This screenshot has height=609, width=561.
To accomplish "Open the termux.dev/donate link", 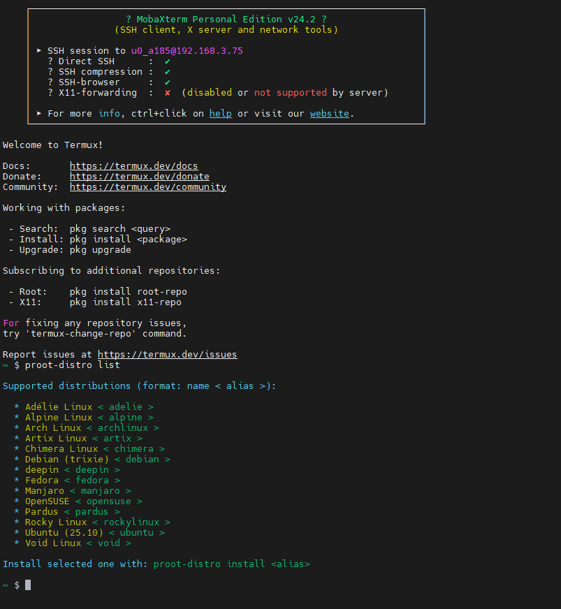I will pyautogui.click(x=139, y=177).
